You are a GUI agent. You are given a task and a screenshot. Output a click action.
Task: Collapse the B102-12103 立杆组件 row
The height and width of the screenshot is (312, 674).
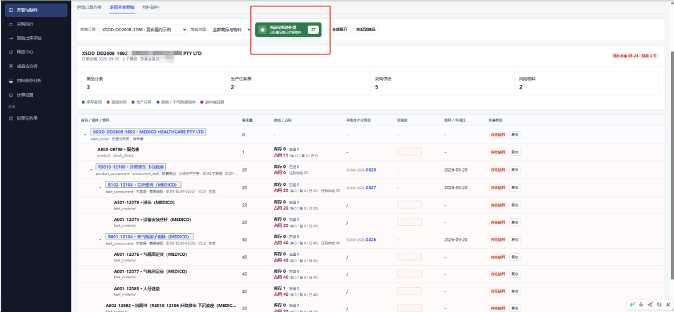point(100,187)
